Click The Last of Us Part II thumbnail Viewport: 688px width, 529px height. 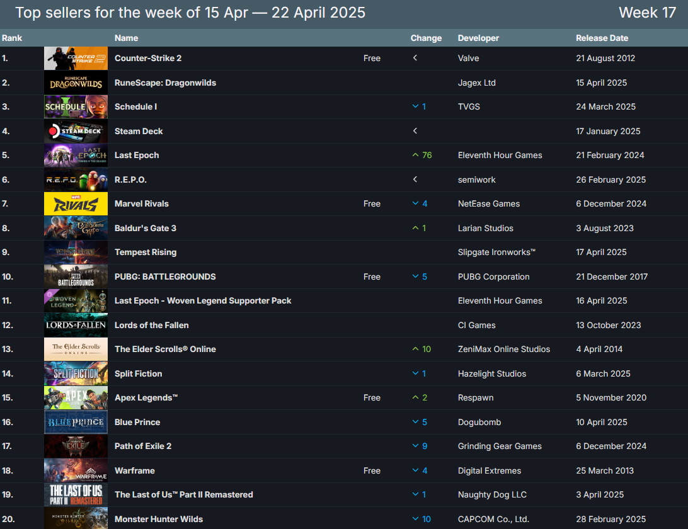coord(76,495)
